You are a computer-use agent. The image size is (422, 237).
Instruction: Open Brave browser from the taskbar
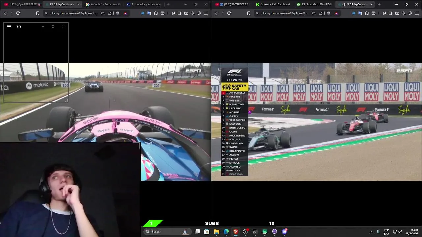(x=236, y=232)
